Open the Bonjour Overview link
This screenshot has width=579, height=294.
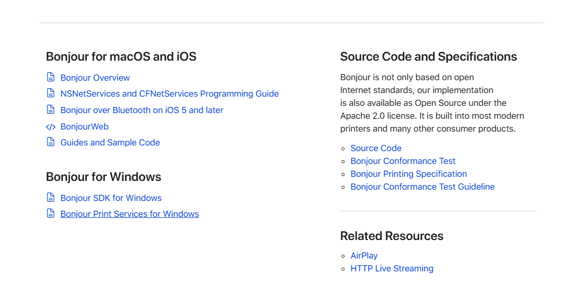pos(95,78)
